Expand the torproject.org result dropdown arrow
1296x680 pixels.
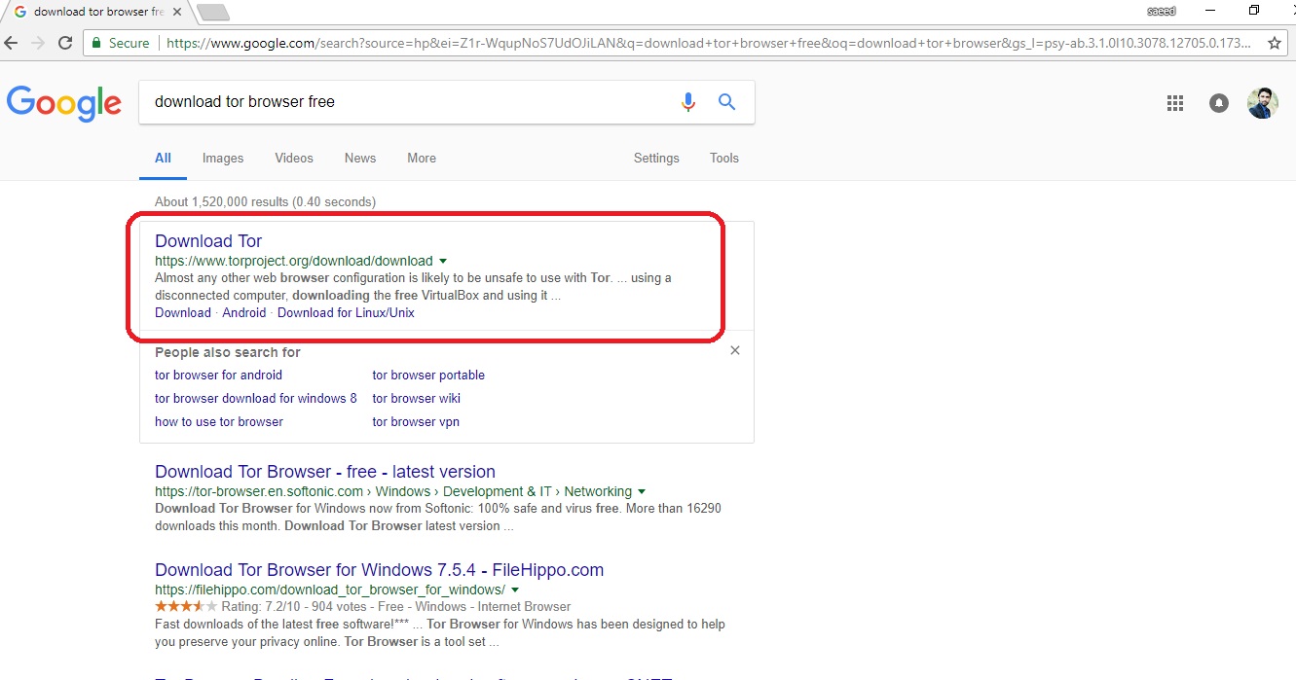443,261
